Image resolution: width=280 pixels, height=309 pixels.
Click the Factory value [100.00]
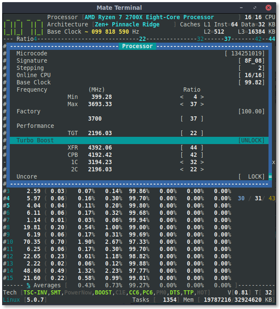coord(251,111)
